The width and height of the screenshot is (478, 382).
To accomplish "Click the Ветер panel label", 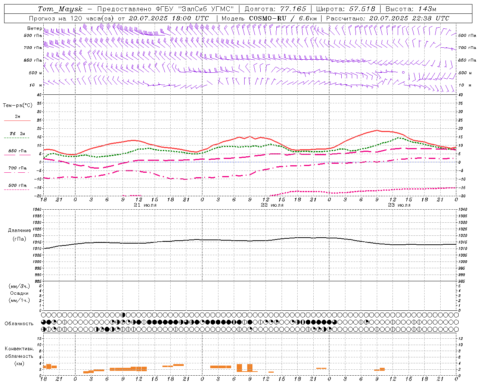I will [x=34, y=28].
